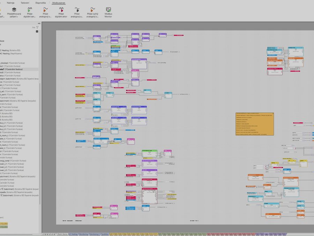Click the orange note box on canvas
The image size is (314, 236).
tap(255, 124)
